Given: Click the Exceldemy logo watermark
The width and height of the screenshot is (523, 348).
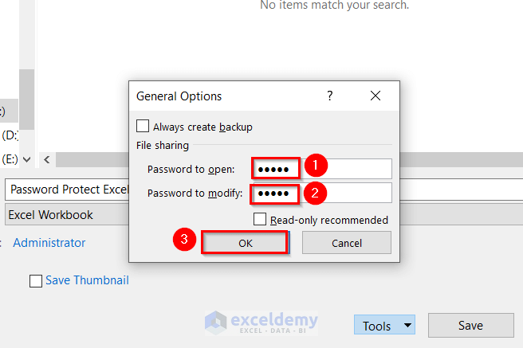Looking at the screenshot, I should click(x=261, y=321).
